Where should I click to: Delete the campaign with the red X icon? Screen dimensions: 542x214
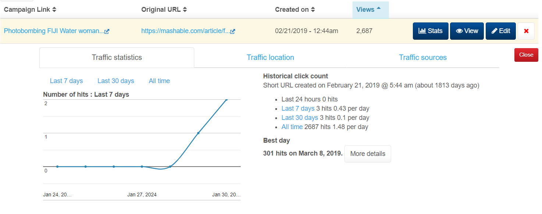[x=526, y=31]
